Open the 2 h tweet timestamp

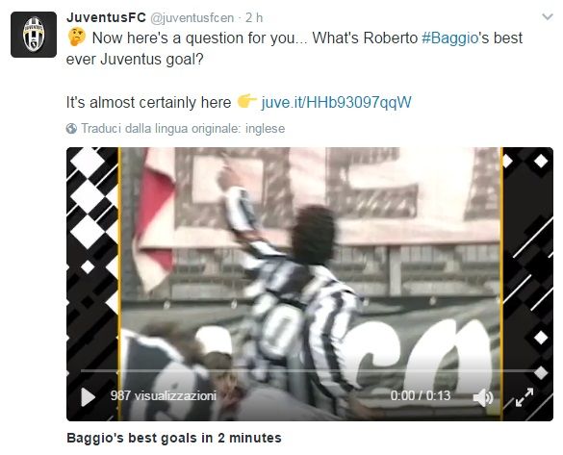[254, 17]
